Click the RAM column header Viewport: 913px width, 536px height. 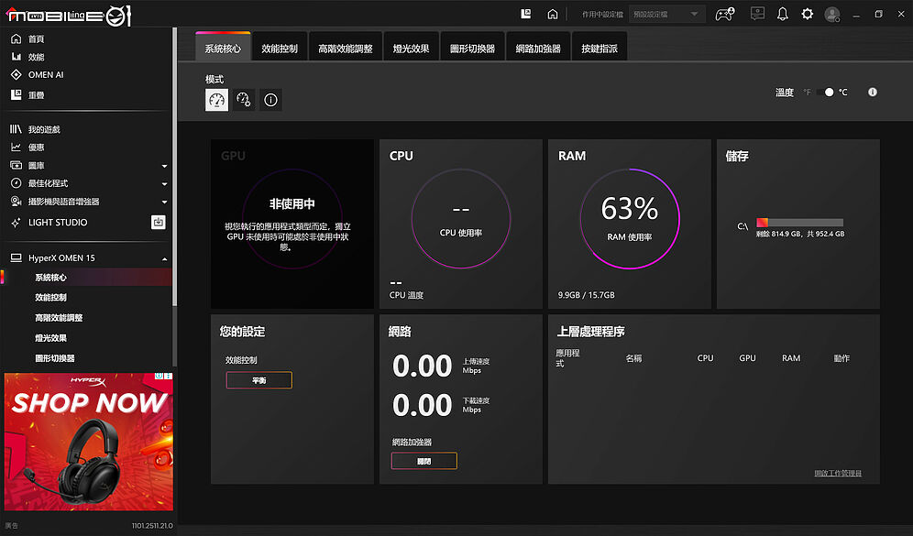pos(791,358)
